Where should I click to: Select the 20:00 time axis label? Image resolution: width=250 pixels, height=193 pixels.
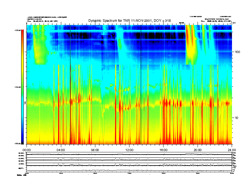[x=198, y=150]
